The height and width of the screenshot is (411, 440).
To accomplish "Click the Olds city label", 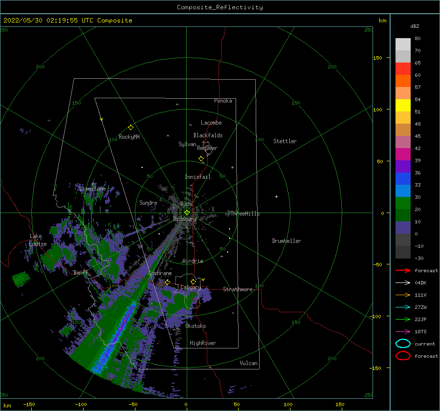I will pyautogui.click(x=186, y=204).
